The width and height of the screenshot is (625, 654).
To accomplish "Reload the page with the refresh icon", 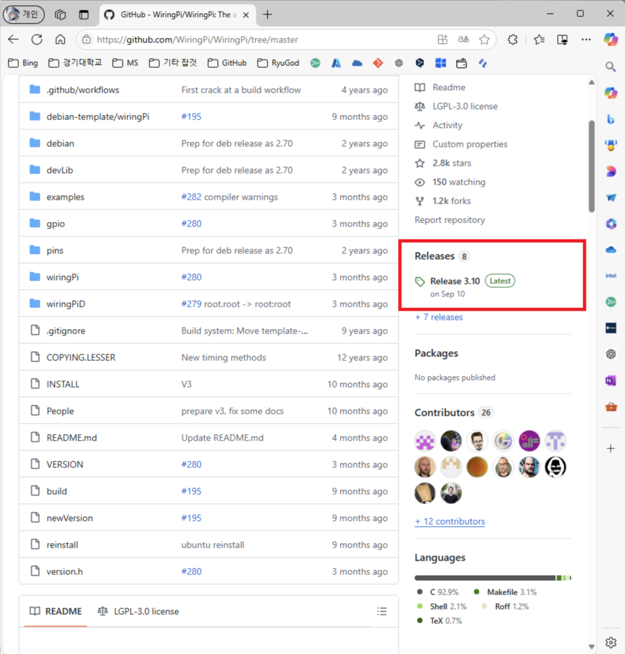I will pyautogui.click(x=37, y=40).
